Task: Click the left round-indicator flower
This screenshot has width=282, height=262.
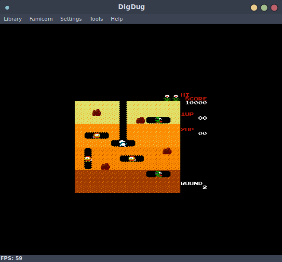Action: pyautogui.click(x=167, y=98)
